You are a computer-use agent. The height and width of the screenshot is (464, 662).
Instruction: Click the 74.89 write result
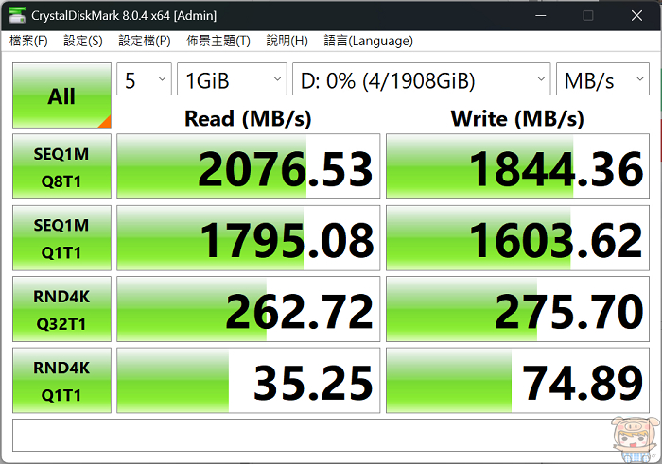tap(517, 381)
